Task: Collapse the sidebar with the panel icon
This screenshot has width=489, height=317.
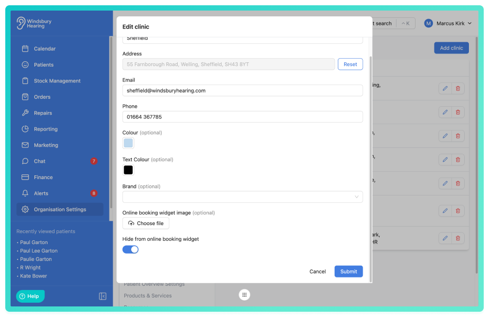Action: (103, 296)
